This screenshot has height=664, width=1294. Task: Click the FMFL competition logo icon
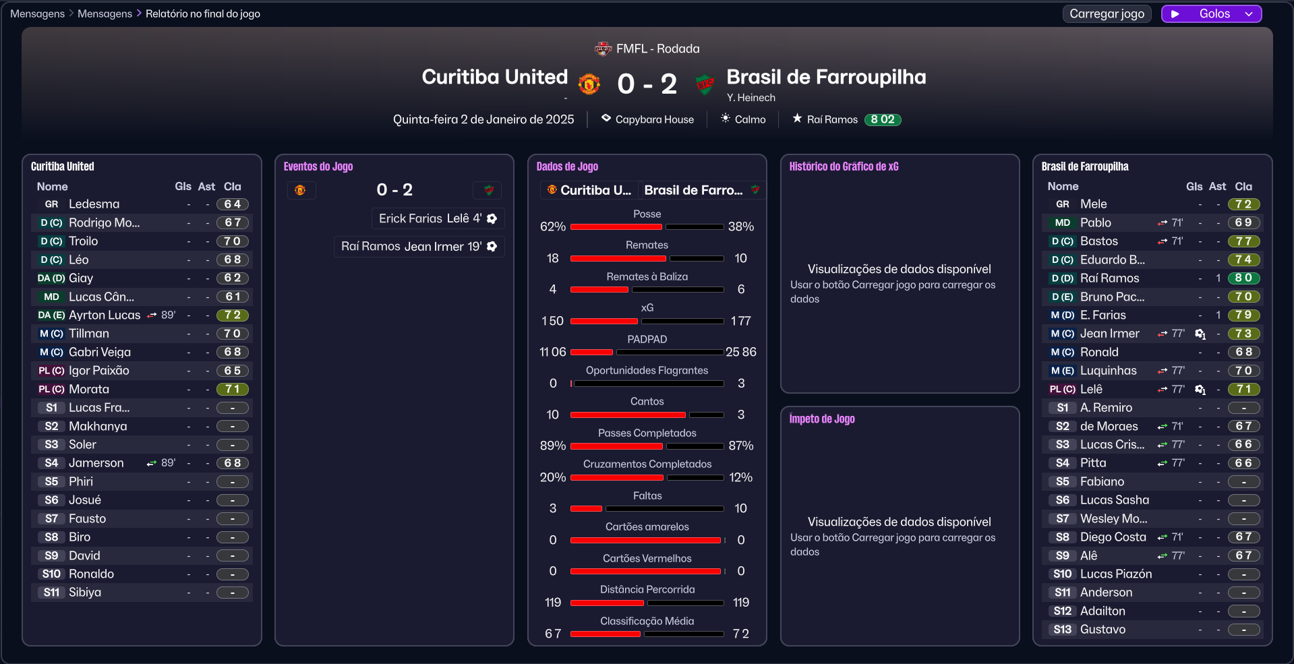603,49
